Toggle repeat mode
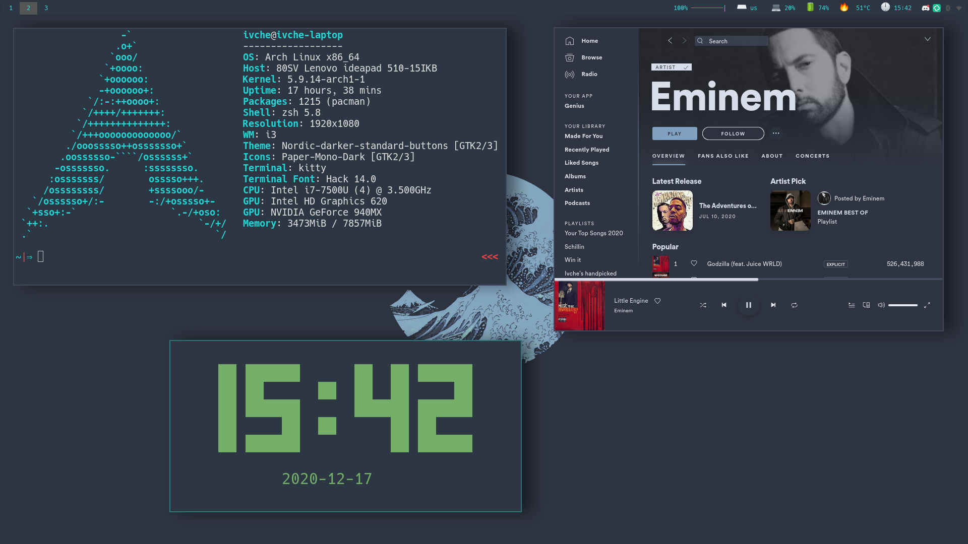968x544 pixels. click(x=794, y=305)
